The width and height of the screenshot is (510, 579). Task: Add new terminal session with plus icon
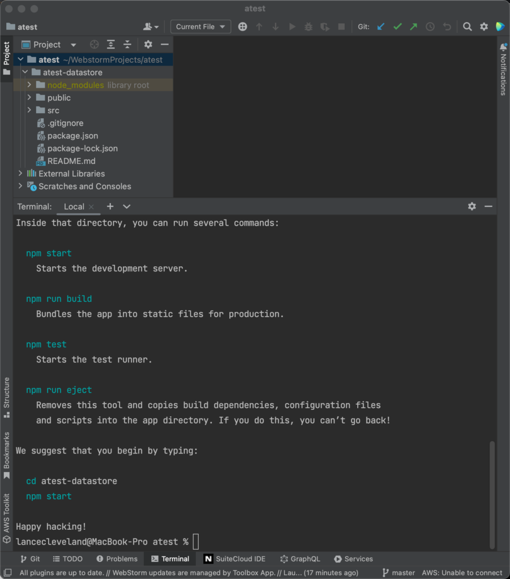(110, 206)
